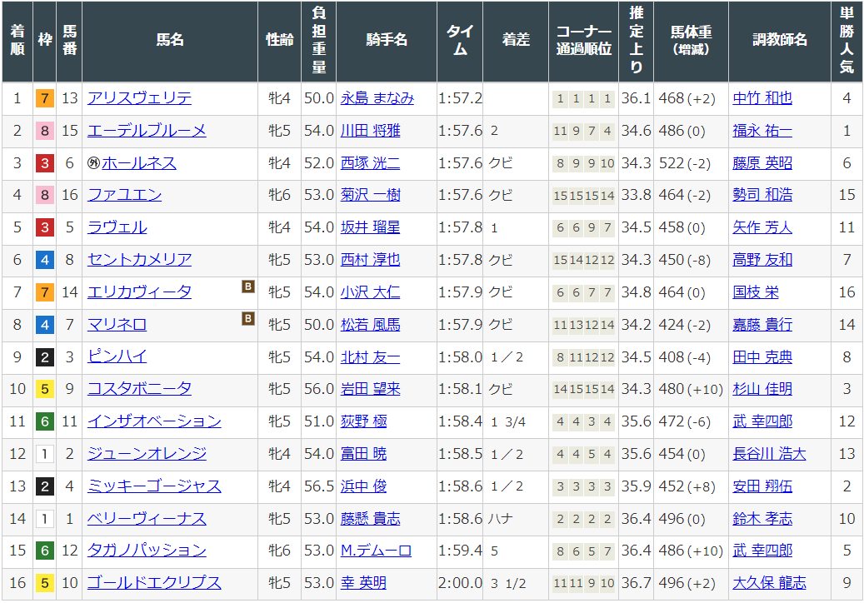Open jockey 松若 風馬 profile

(x=370, y=324)
